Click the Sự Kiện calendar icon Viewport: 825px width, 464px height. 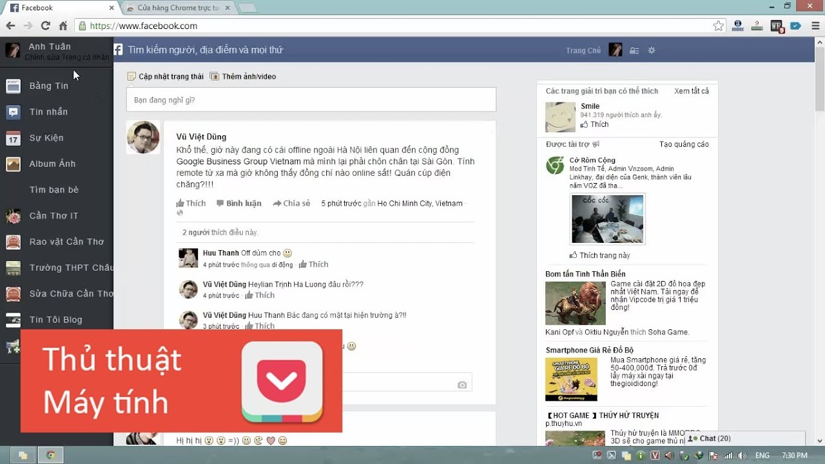(13, 138)
